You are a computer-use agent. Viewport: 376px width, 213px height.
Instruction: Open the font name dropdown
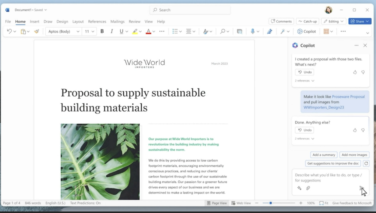[x=78, y=32]
